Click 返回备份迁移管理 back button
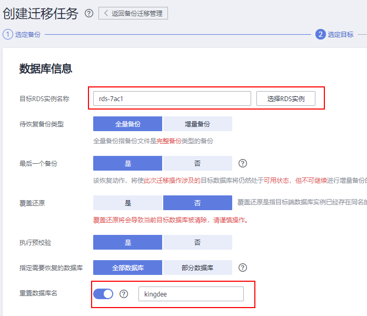The image size is (367, 316). [x=133, y=13]
